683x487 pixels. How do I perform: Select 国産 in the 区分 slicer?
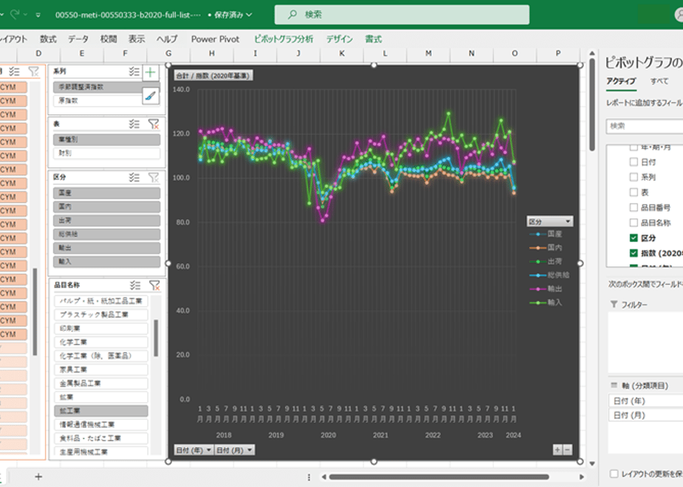tap(106, 193)
